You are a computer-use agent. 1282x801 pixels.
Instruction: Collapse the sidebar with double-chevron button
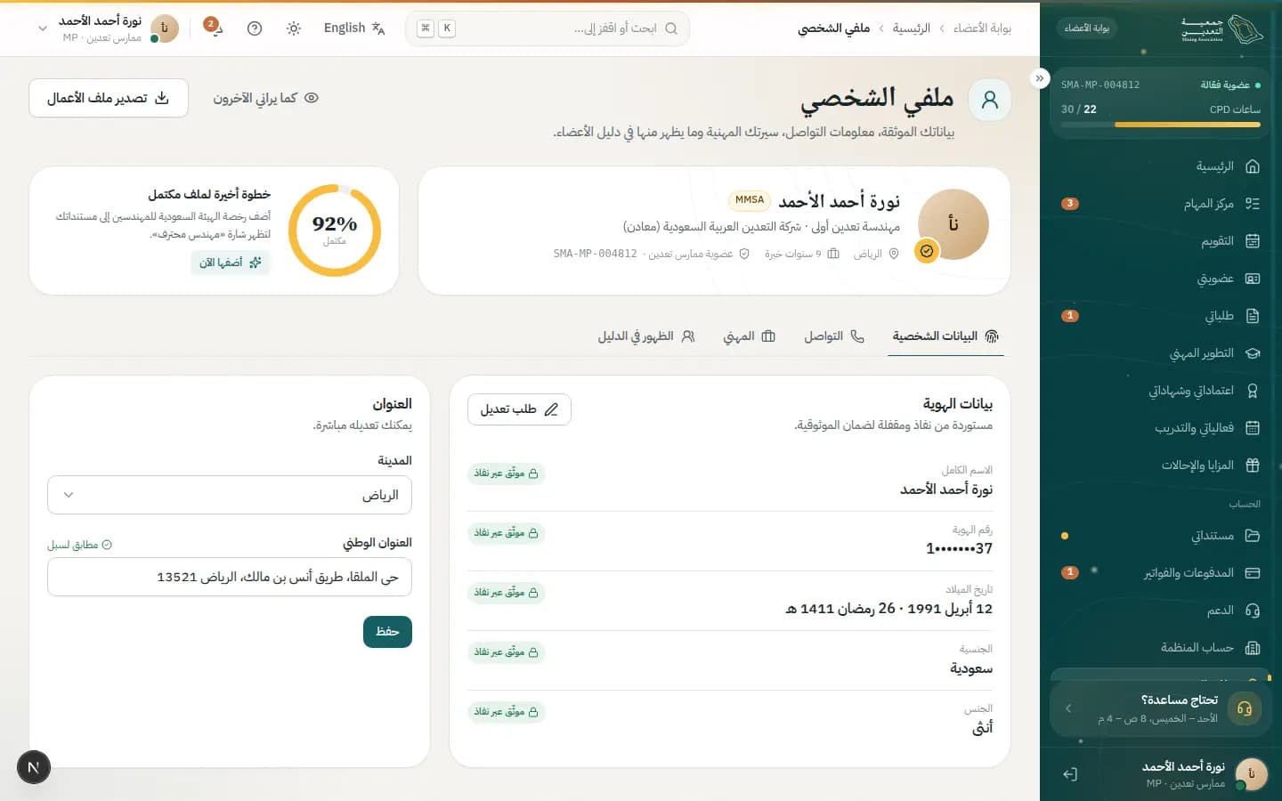(1040, 78)
